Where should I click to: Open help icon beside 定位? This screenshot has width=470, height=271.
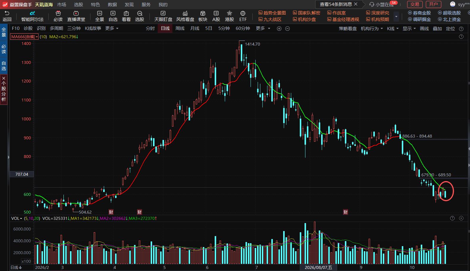pyautogui.click(x=461, y=29)
